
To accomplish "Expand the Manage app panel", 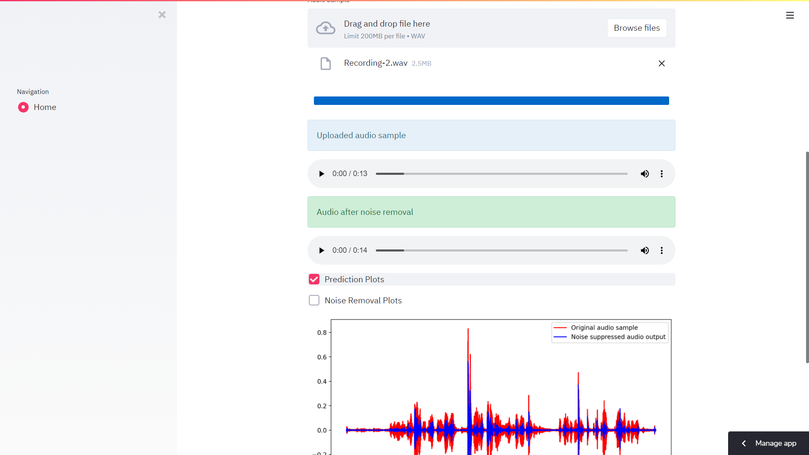I will (775, 443).
